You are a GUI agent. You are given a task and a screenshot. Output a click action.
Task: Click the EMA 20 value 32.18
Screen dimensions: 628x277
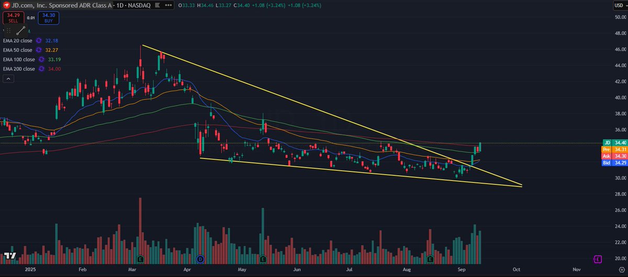(53, 40)
